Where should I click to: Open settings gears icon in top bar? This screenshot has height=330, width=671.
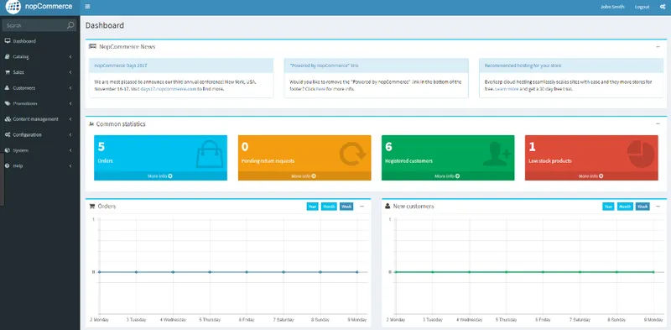pyautogui.click(x=663, y=7)
